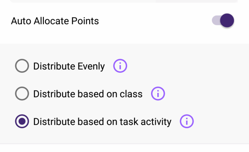View details icon for task activity distribution

tap(187, 121)
